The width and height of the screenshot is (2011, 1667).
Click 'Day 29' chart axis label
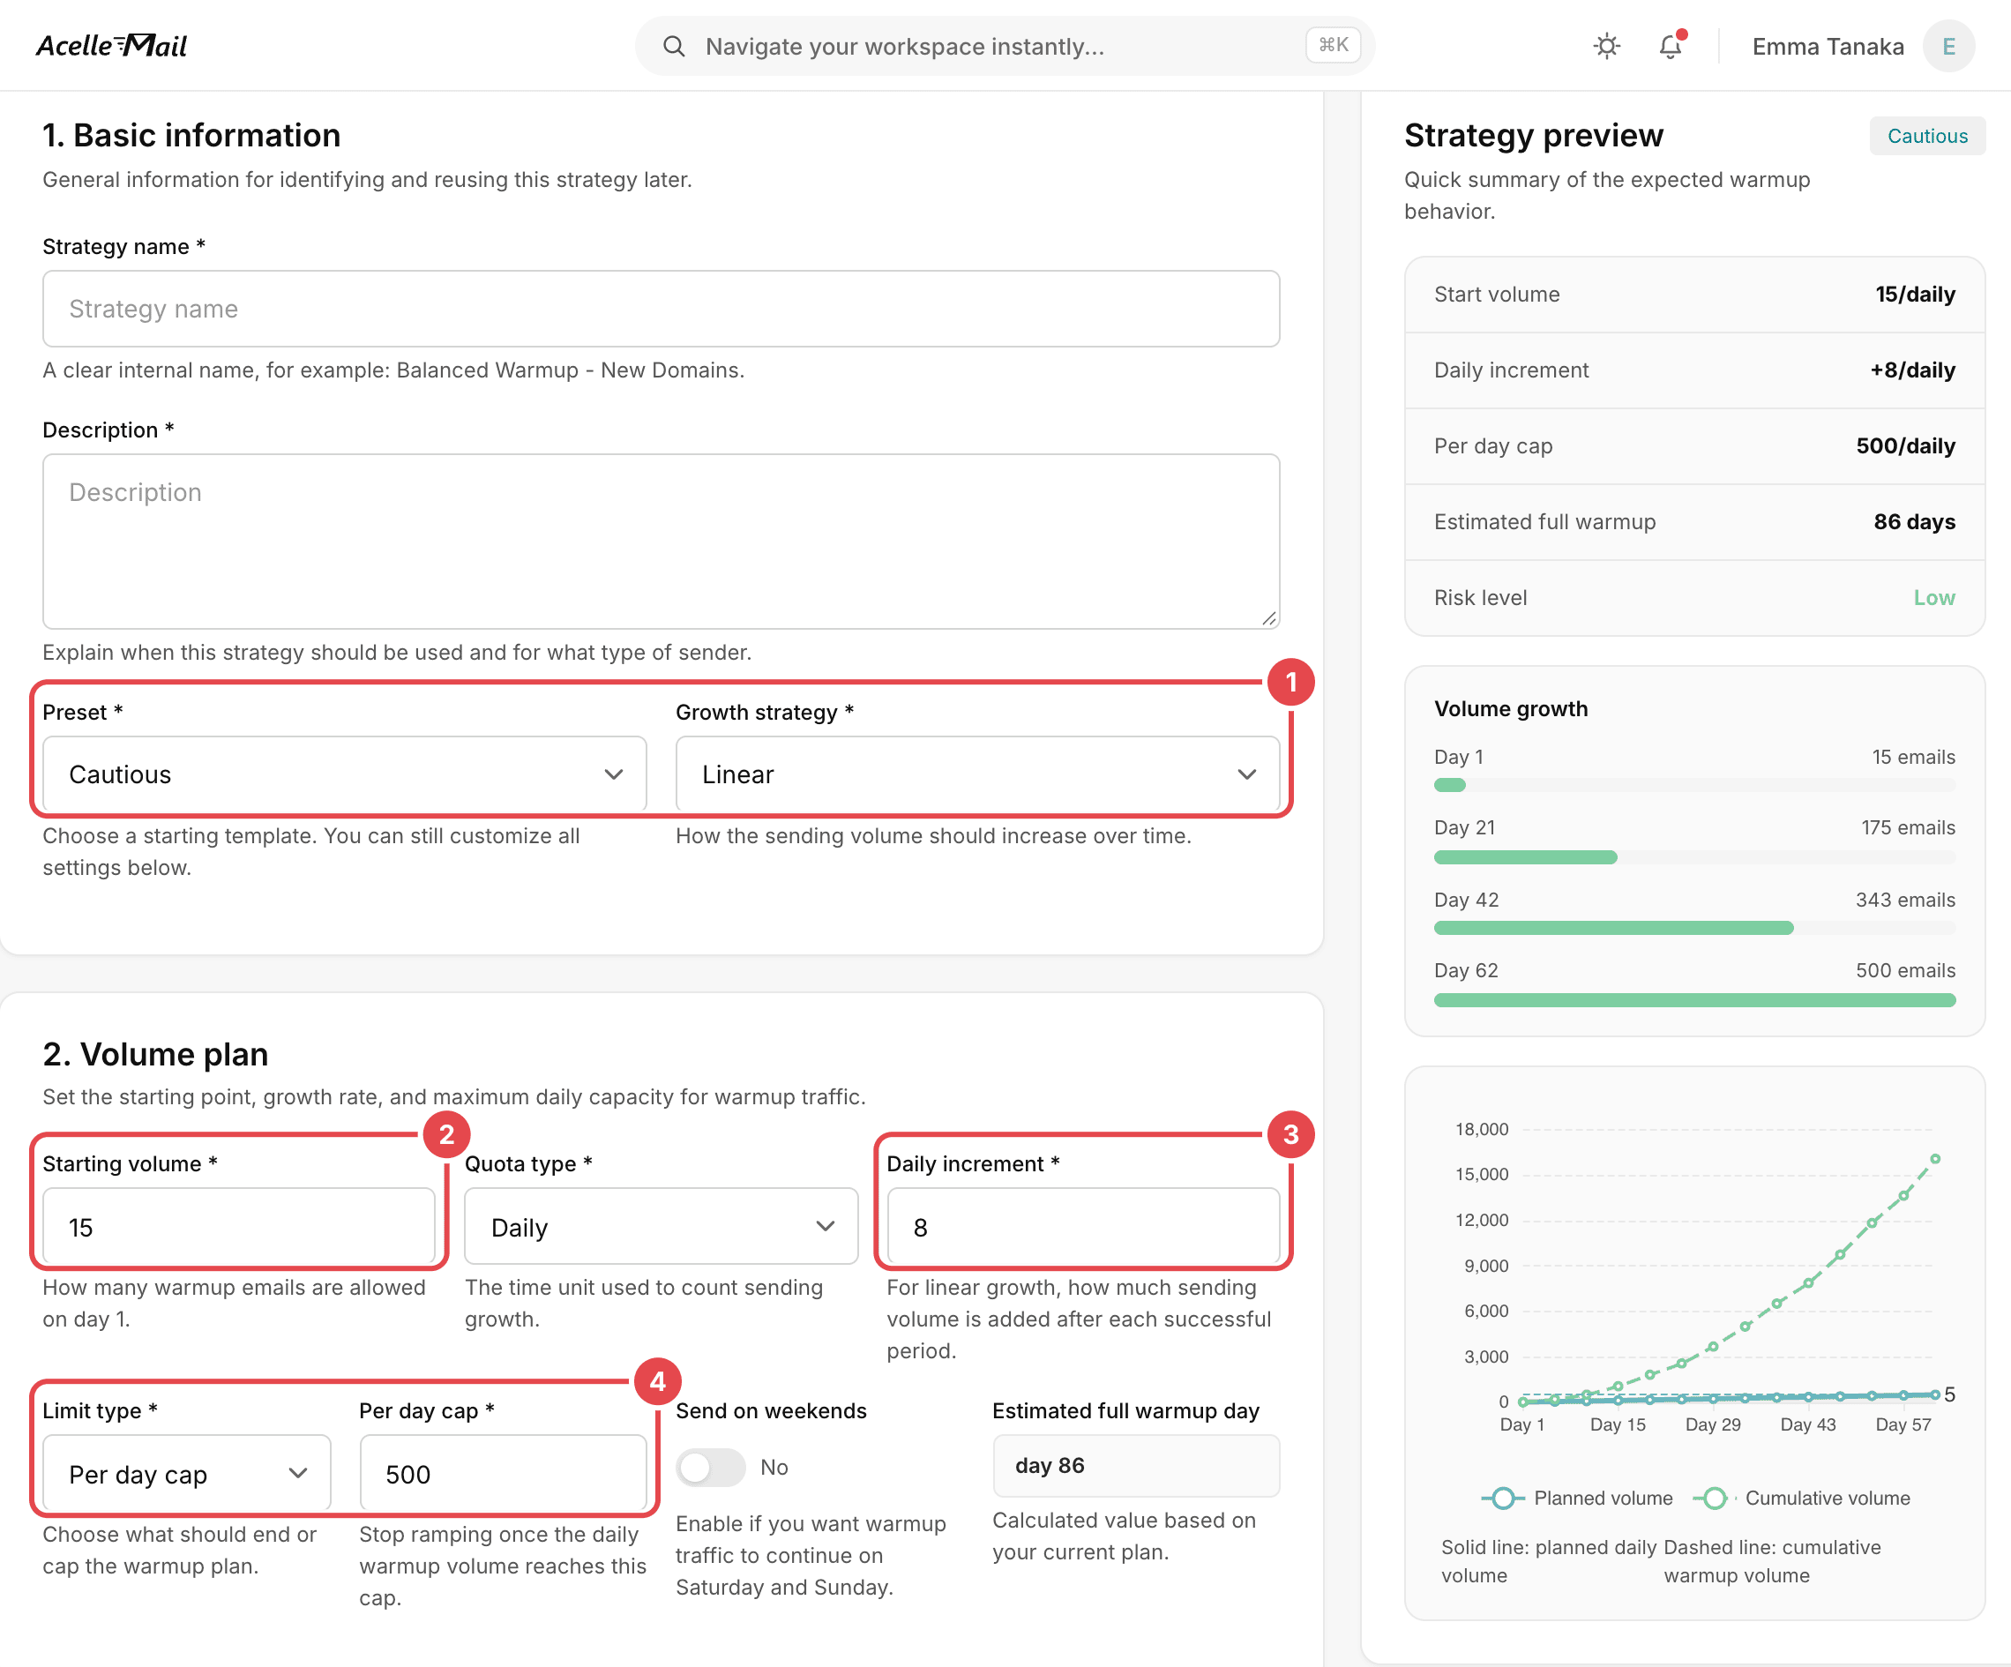pos(1712,1424)
